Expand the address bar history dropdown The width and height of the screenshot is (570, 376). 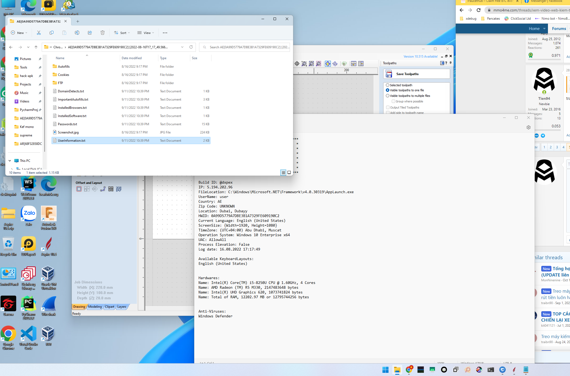(x=182, y=47)
